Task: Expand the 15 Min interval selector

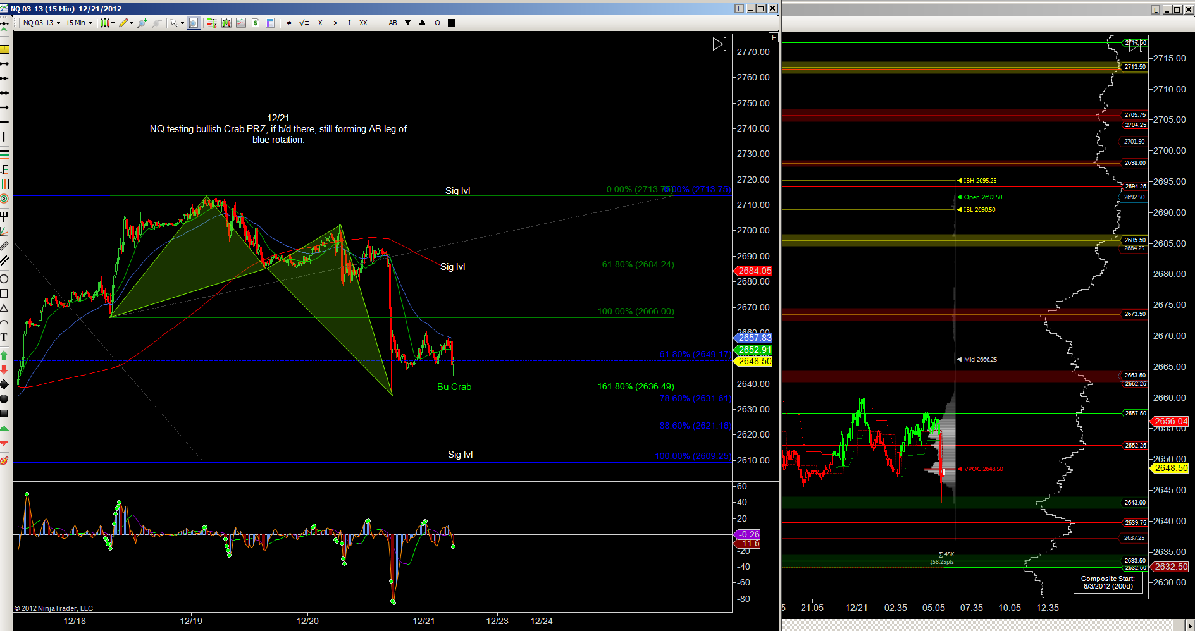Action: [79, 23]
